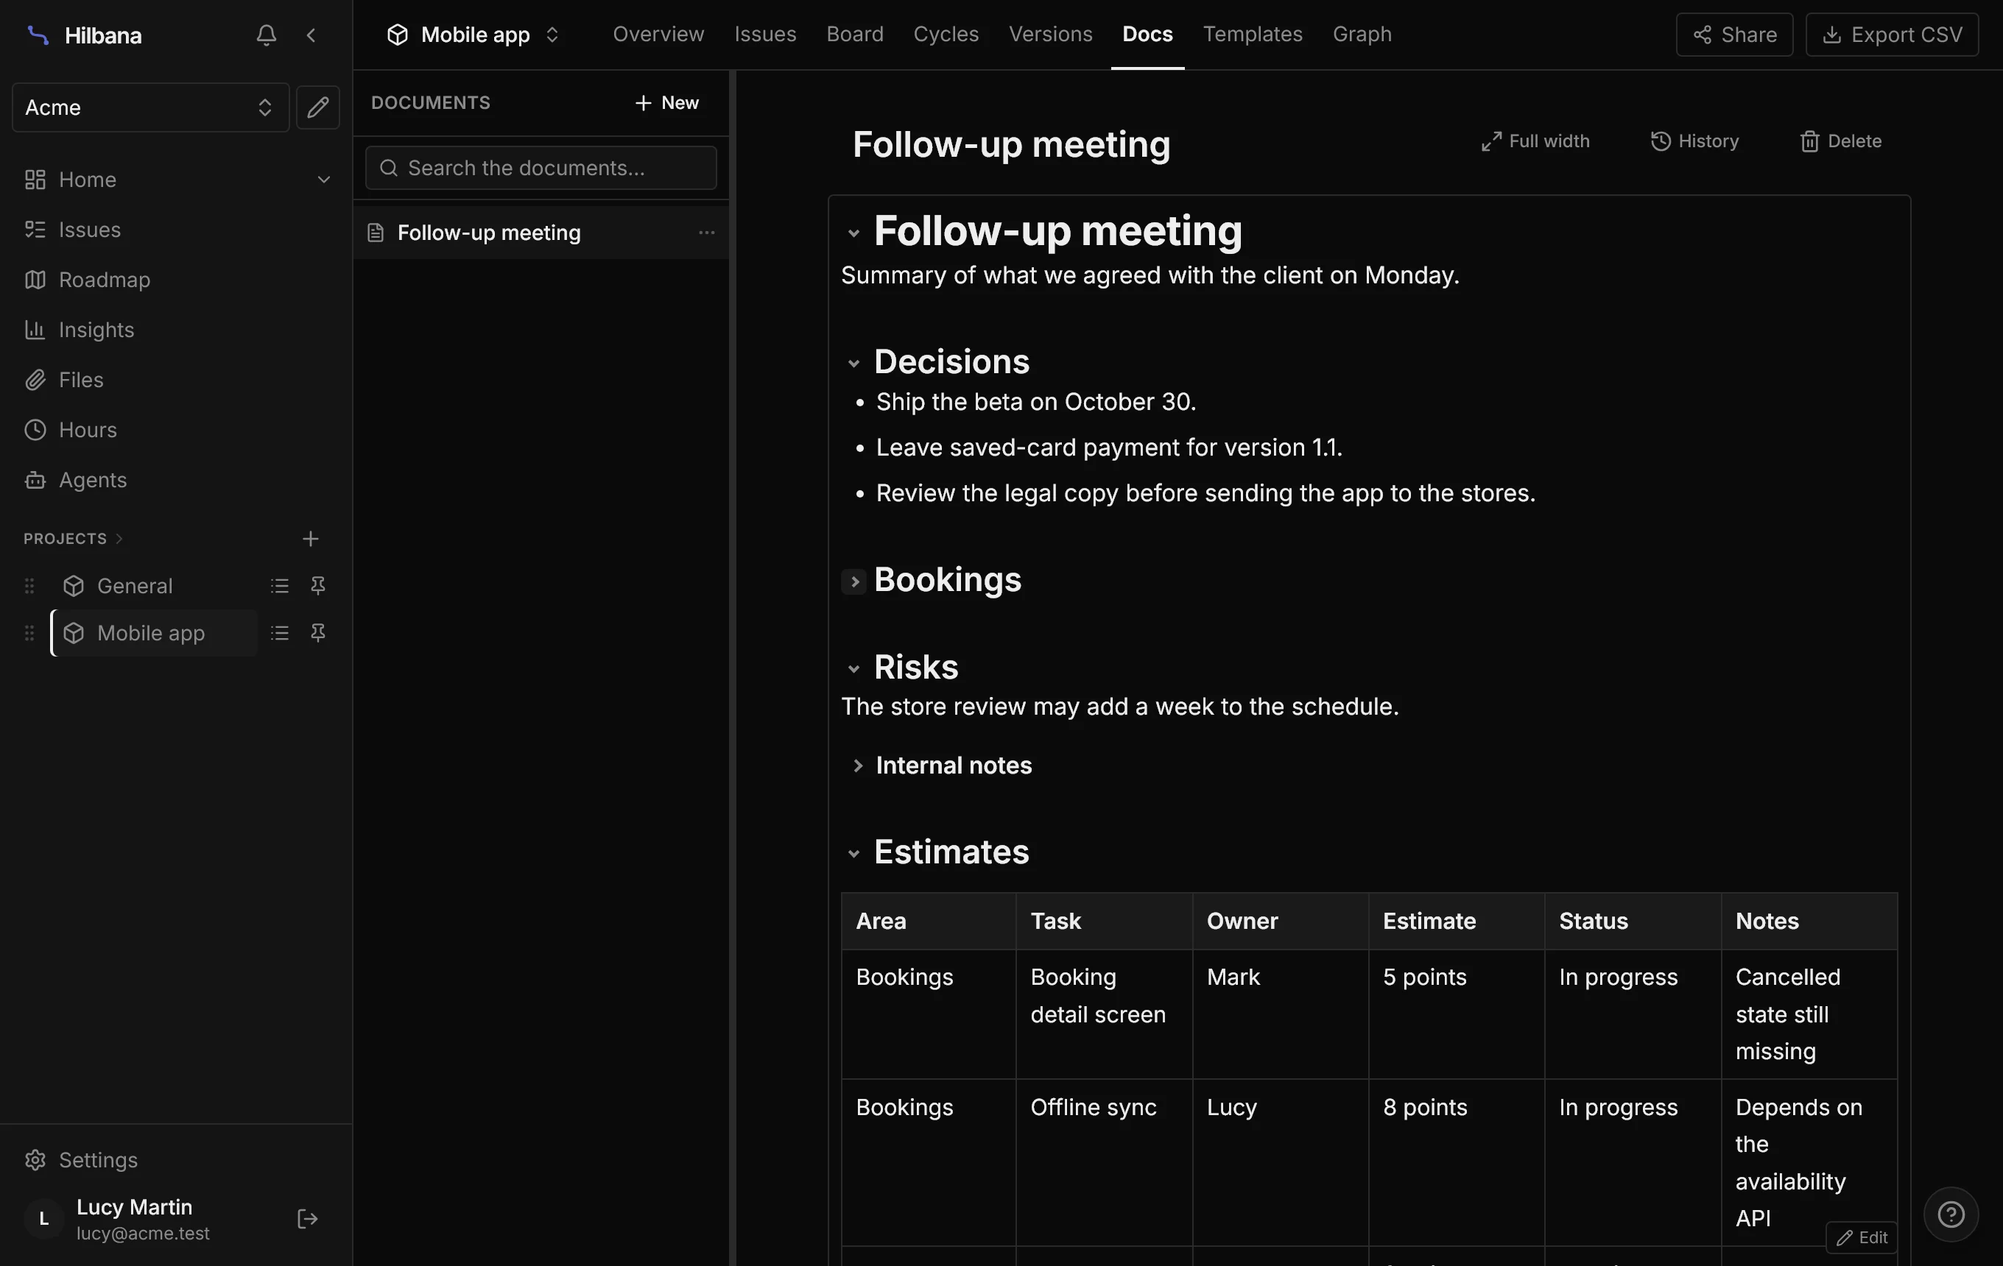This screenshot has width=2003, height=1266.
Task: Open the list view icon for General
Action: pyautogui.click(x=280, y=586)
